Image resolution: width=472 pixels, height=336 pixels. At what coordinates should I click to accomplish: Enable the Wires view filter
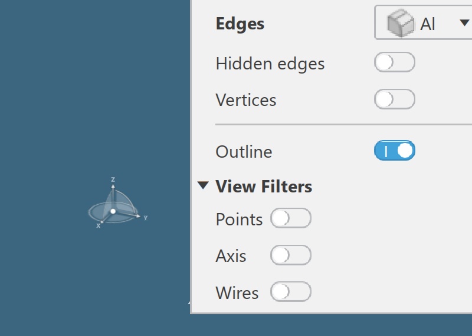290,292
